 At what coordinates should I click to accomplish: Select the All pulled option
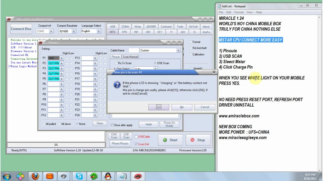tap(49, 124)
